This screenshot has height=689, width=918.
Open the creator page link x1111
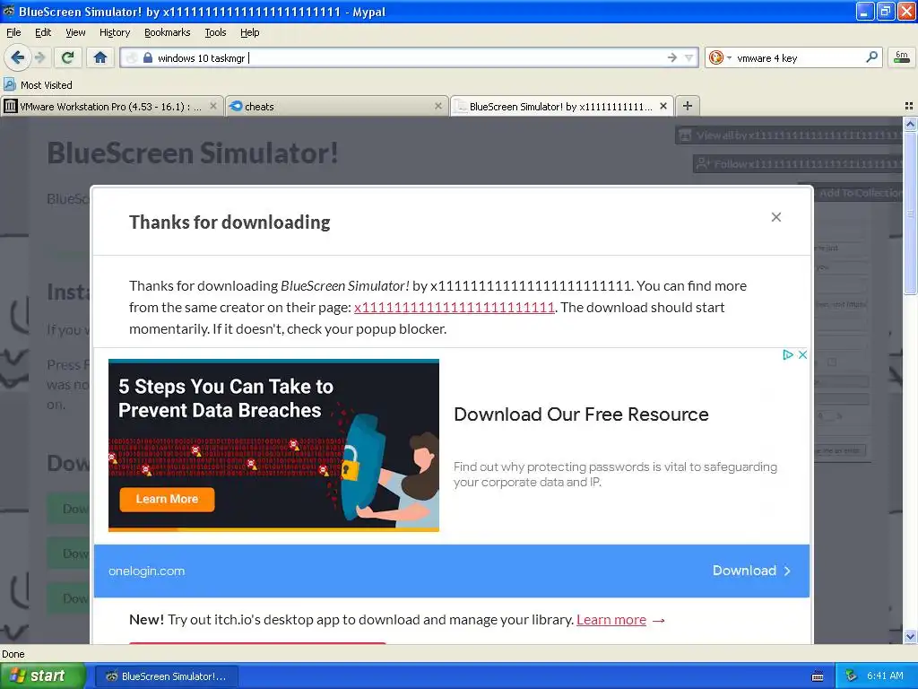(455, 308)
